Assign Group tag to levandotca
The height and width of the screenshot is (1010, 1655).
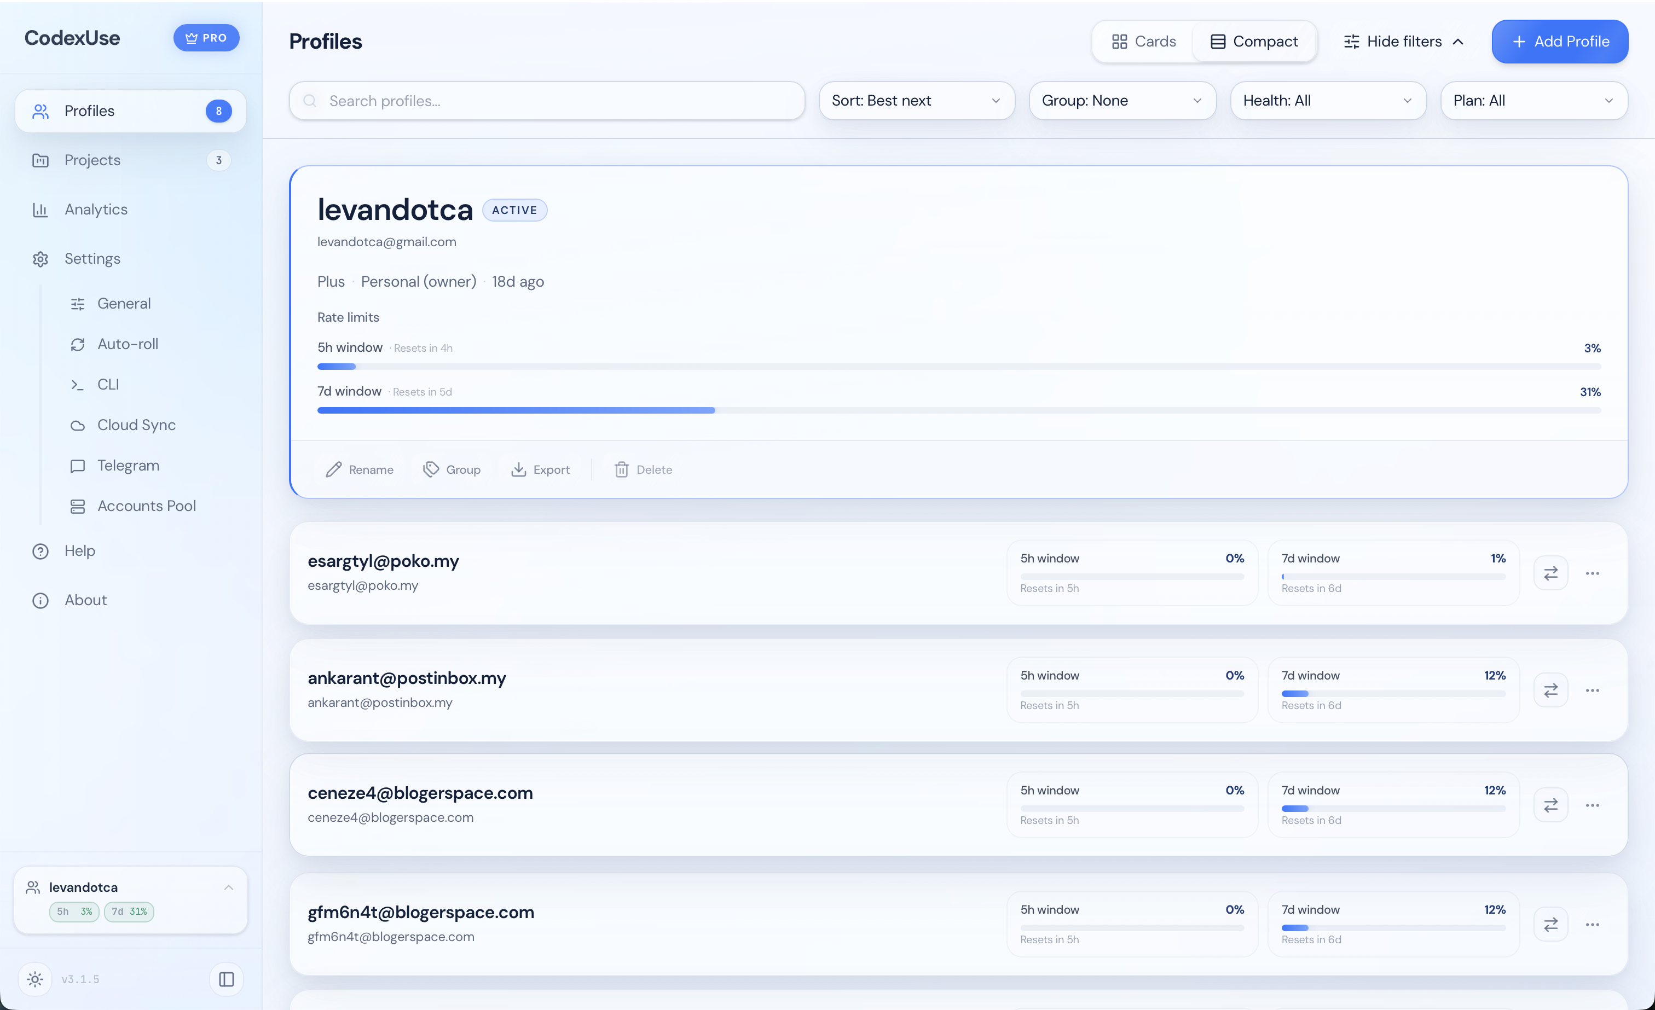[x=452, y=469]
